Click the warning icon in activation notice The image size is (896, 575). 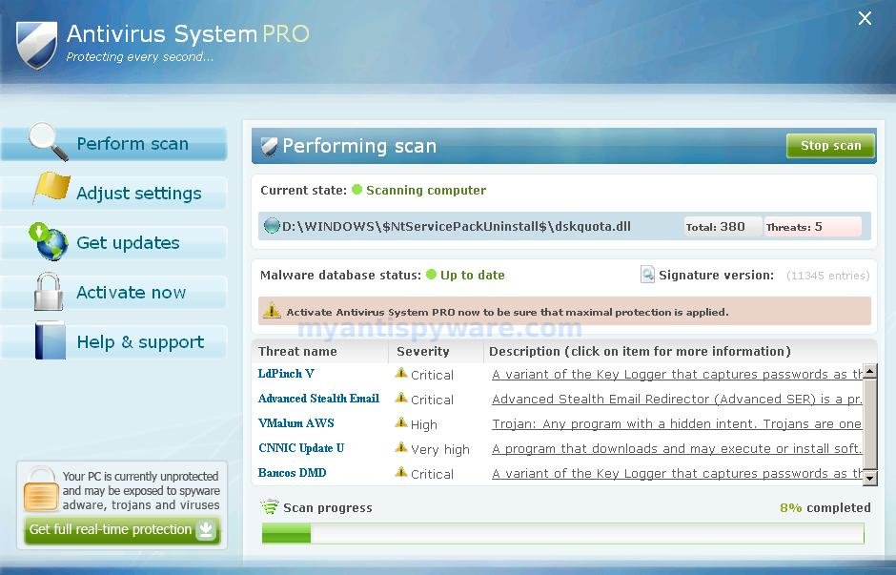coord(272,311)
